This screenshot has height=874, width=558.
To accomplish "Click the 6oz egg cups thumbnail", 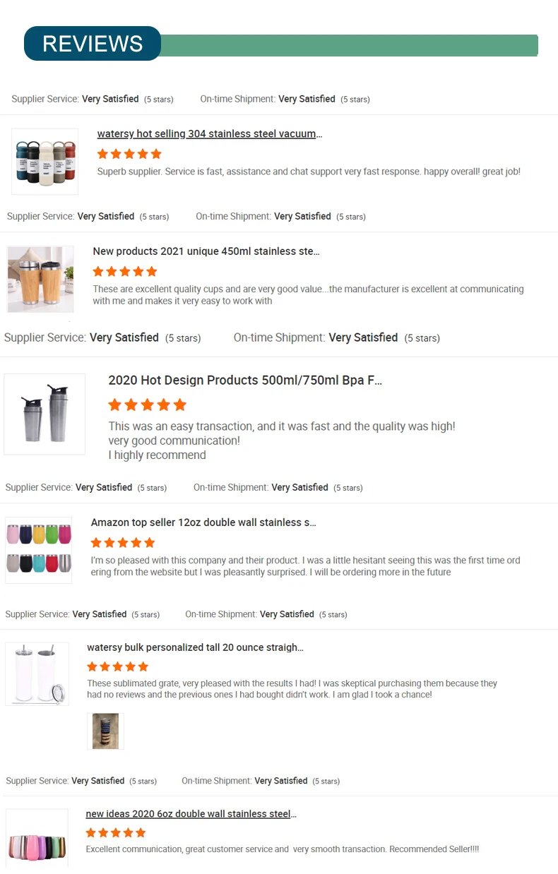I will (37, 840).
